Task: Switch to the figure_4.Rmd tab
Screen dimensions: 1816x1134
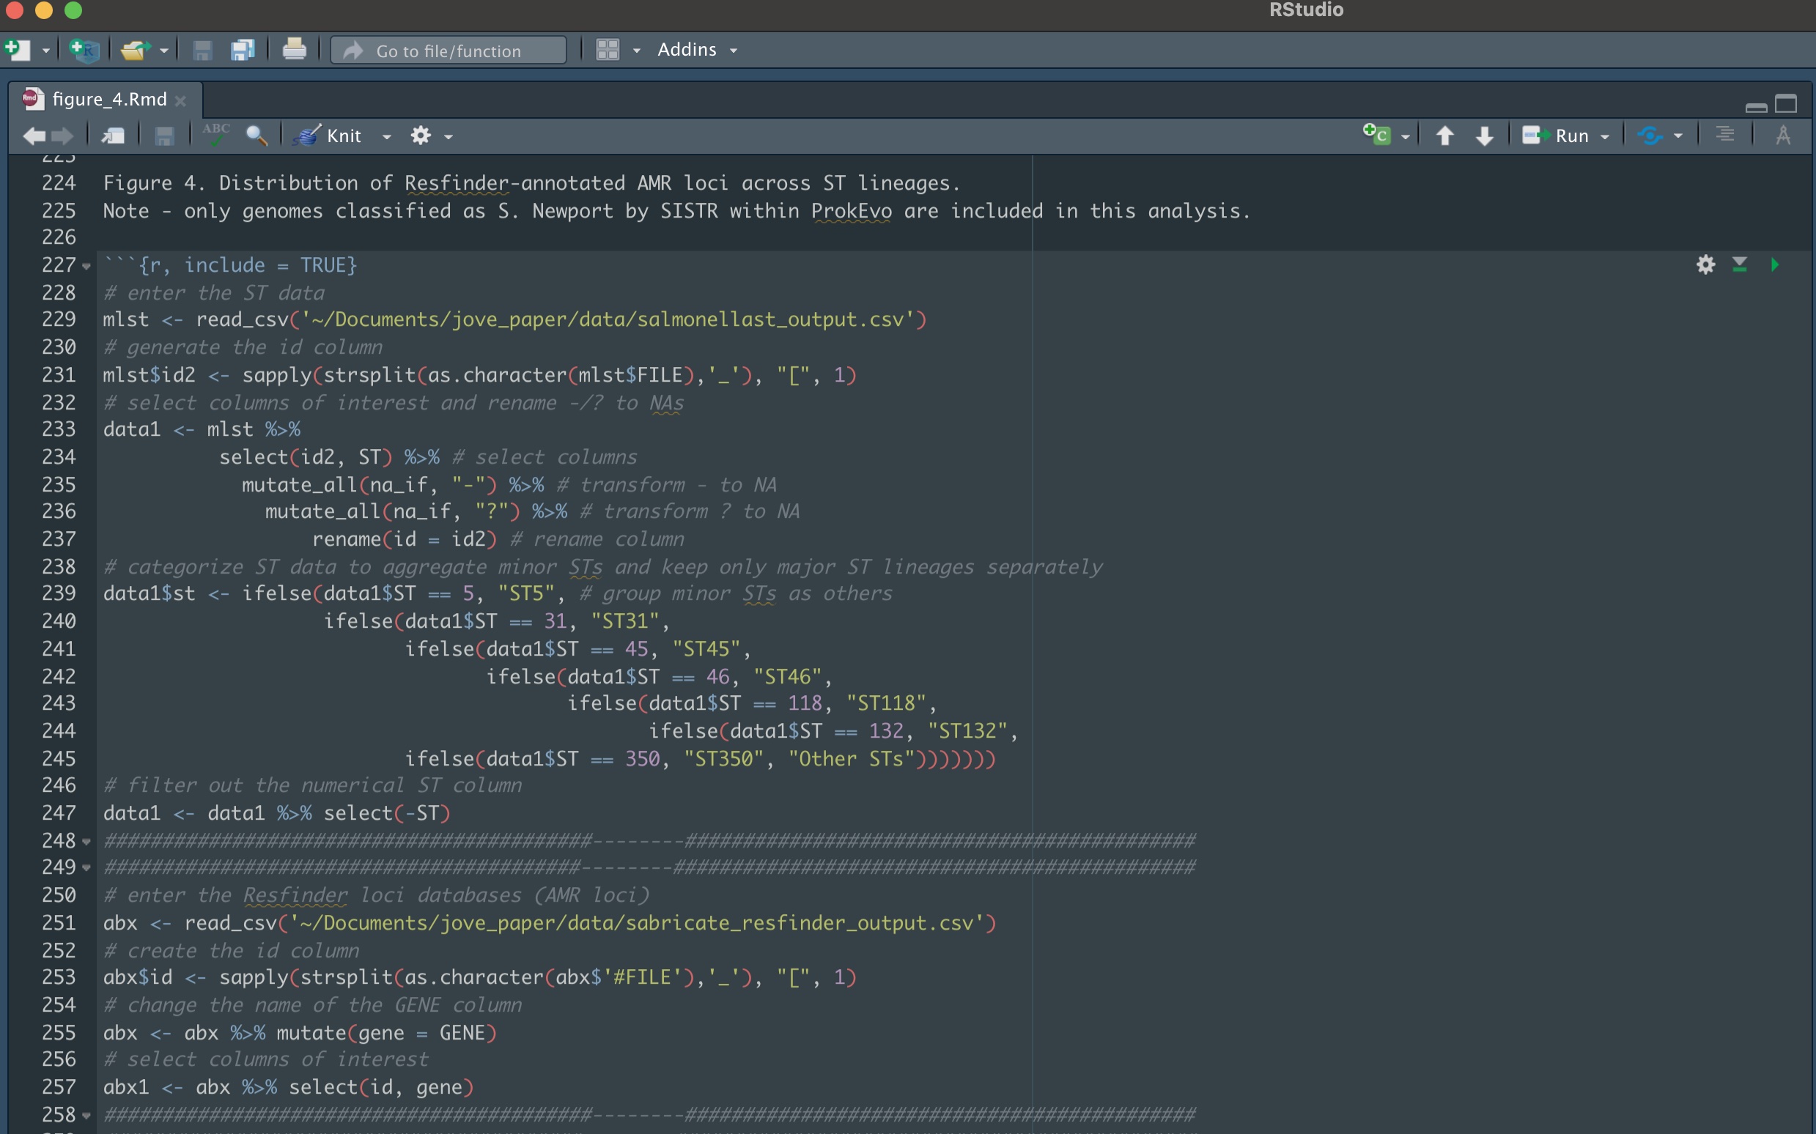Action: [109, 99]
